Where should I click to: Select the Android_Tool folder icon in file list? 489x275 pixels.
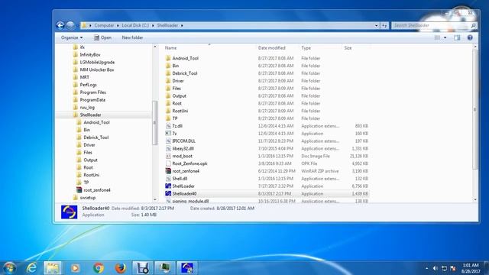point(168,58)
